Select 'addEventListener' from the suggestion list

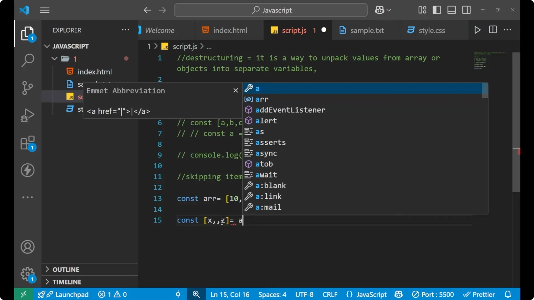point(290,110)
